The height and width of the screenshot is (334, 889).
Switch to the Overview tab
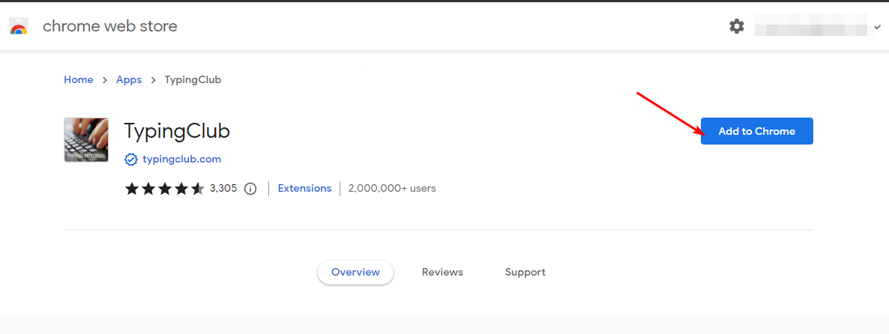click(x=355, y=273)
